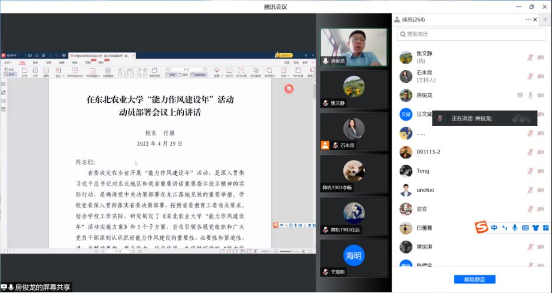Select 微机1903李畅's video tile

click(354, 174)
